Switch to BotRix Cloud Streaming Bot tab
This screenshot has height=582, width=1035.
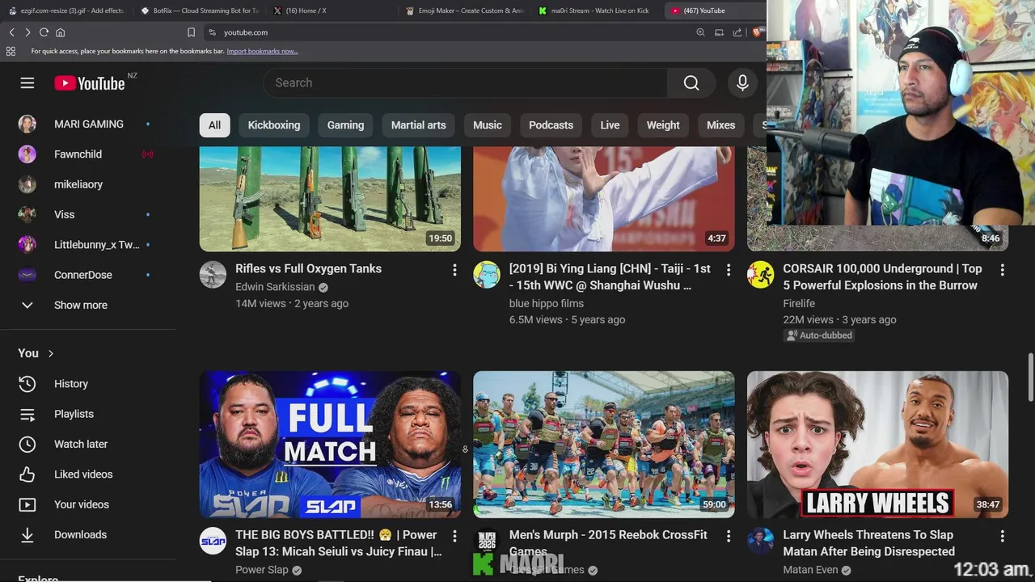(199, 11)
